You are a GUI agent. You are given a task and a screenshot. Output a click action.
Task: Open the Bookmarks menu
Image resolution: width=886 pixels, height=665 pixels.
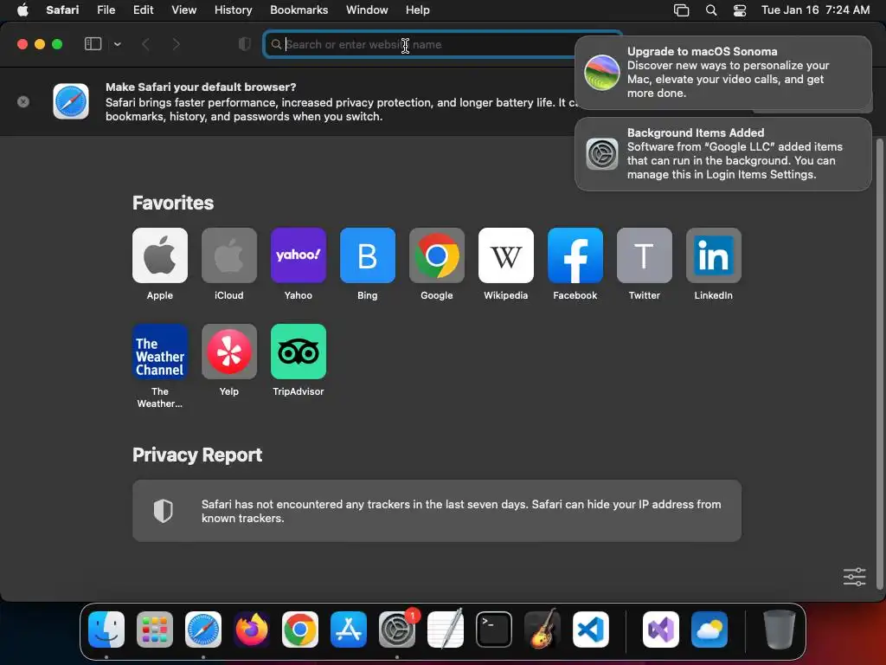point(299,10)
